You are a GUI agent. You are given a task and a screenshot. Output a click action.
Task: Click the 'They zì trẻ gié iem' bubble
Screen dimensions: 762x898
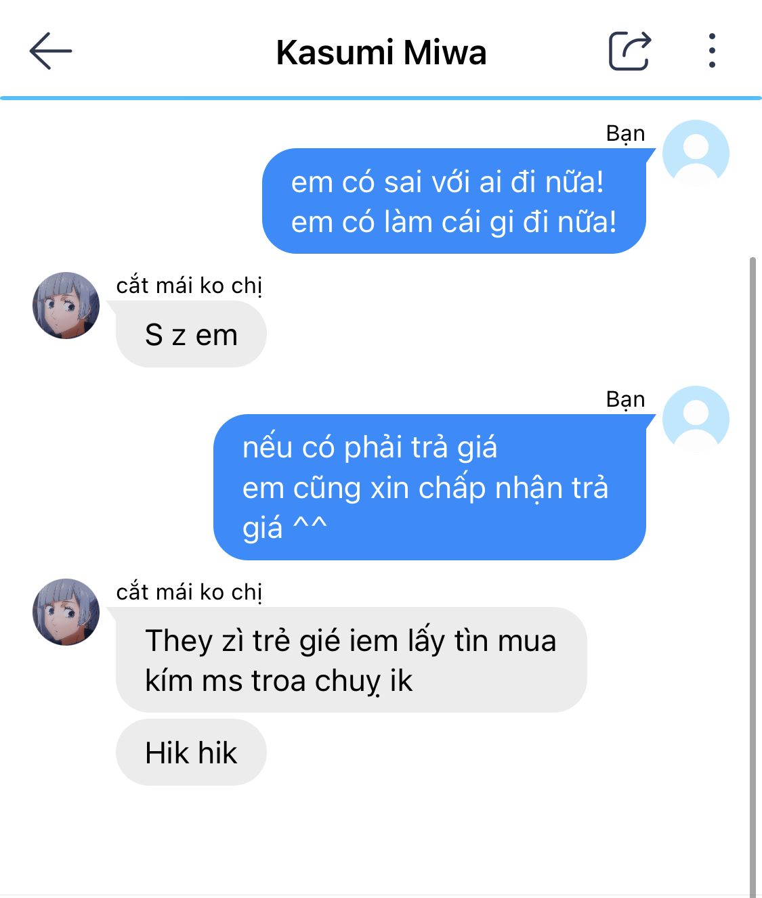[x=351, y=660]
